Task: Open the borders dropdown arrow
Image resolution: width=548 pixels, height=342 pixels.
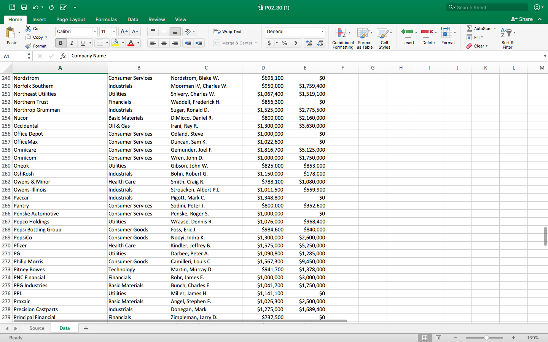Action: point(107,43)
